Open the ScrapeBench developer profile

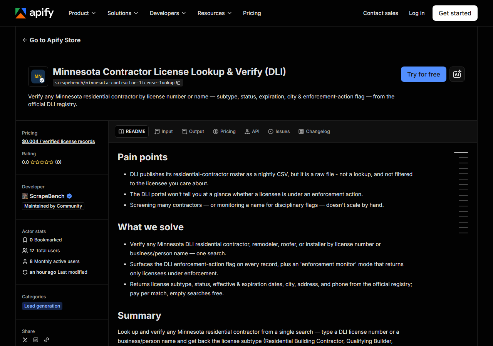click(x=47, y=196)
